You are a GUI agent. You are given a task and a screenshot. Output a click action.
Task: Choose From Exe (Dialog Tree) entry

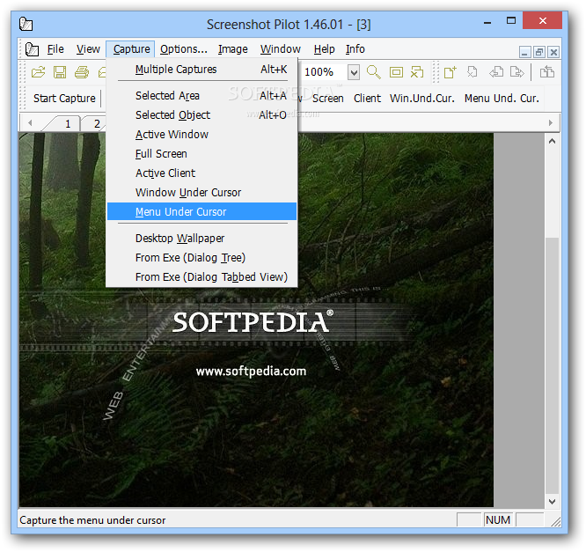coord(201,258)
